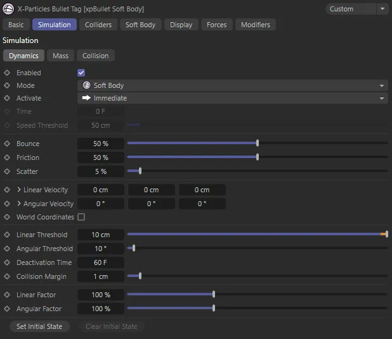Click the keyframe diamond beside Linear Threshold

[7, 235]
